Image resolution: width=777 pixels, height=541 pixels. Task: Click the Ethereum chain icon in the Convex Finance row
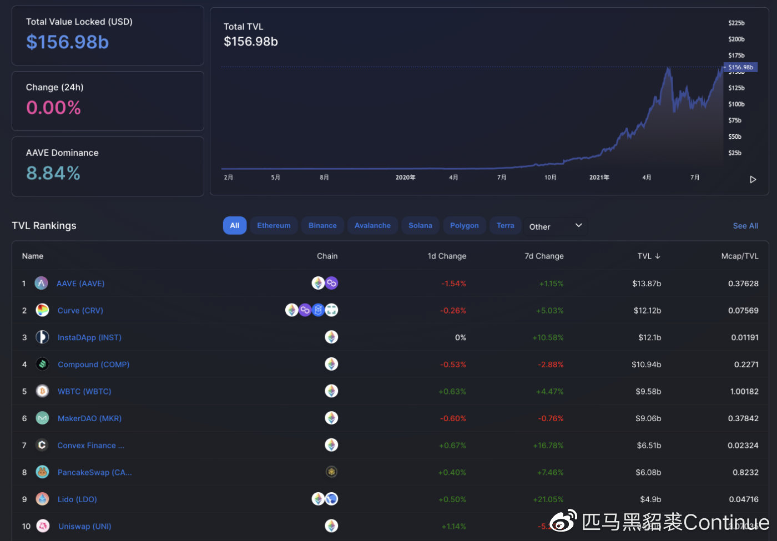(x=331, y=445)
